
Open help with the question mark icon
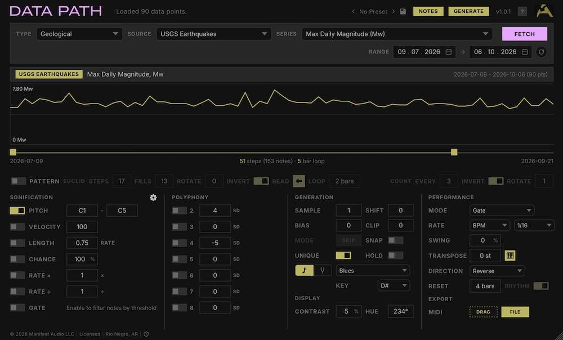point(522,11)
